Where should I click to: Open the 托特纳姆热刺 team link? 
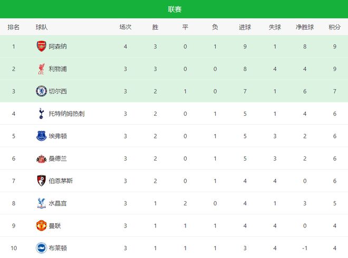[x=66, y=114]
